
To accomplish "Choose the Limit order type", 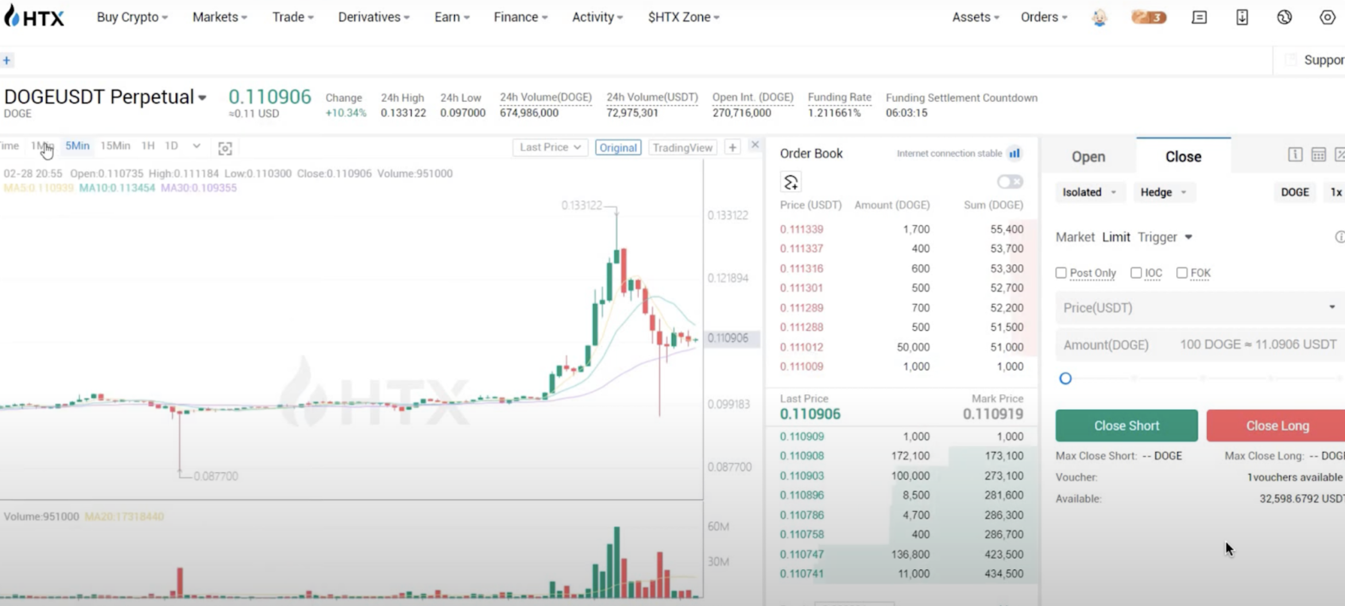I will tap(1116, 237).
